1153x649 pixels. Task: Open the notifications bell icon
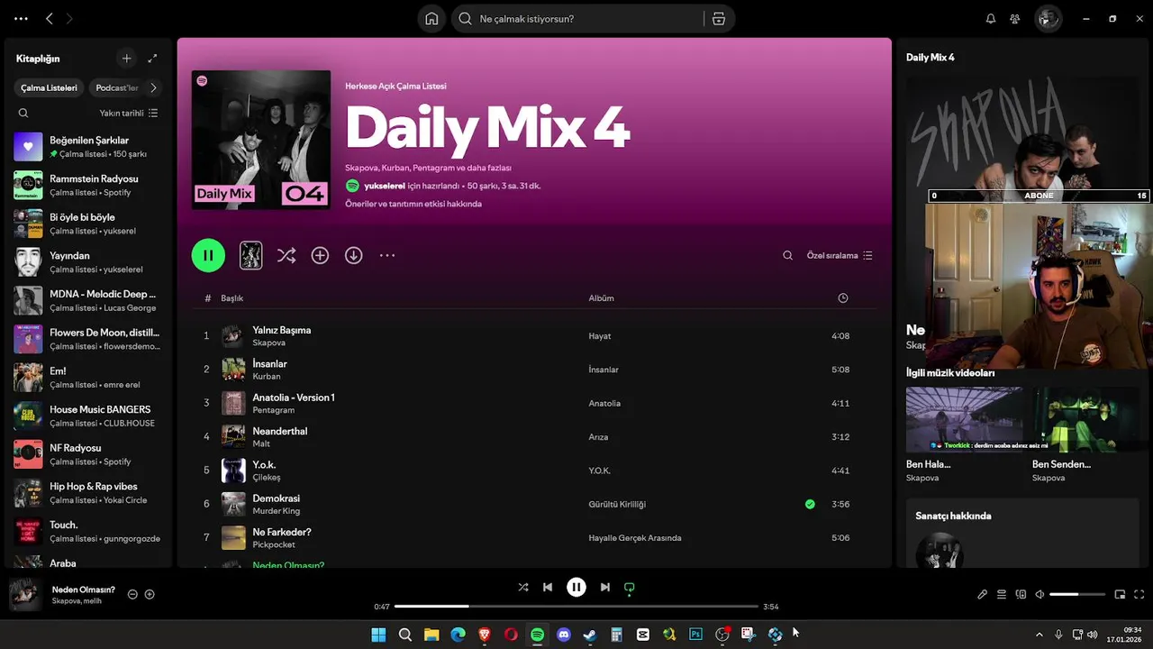click(x=991, y=19)
